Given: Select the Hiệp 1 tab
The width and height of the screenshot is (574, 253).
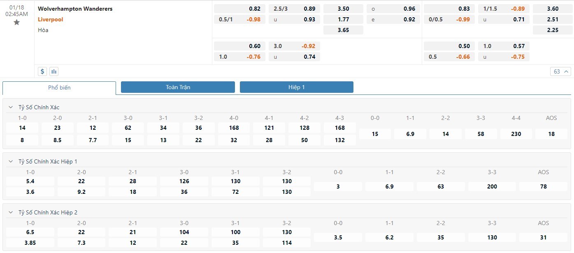Looking at the screenshot, I should (x=296, y=87).
